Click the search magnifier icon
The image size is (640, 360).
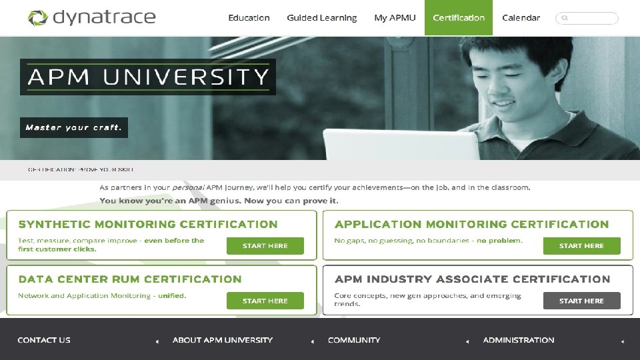(x=565, y=18)
